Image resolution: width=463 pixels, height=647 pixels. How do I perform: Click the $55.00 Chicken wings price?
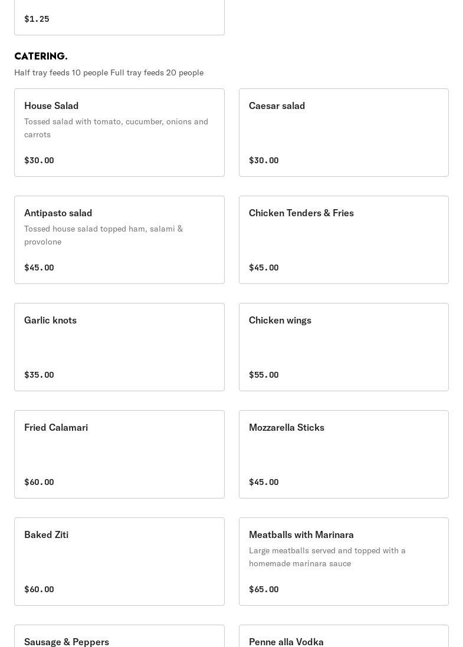tap(264, 375)
